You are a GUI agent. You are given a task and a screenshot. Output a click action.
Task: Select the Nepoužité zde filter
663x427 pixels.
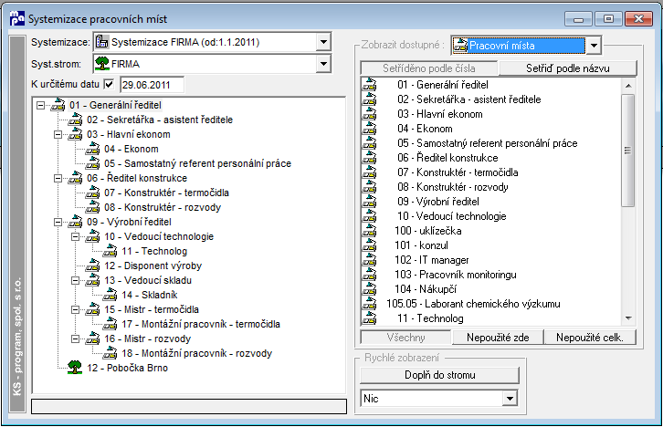[498, 338]
